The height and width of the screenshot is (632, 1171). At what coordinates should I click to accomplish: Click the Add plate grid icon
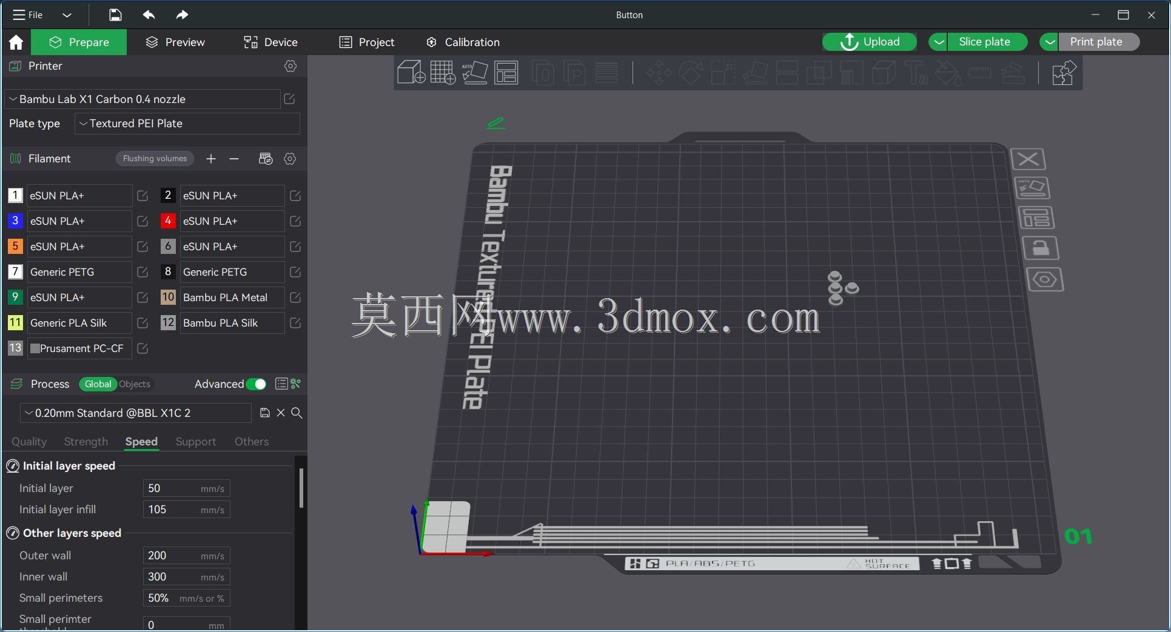click(443, 73)
